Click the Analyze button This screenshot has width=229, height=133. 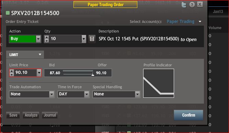click(x=31, y=115)
